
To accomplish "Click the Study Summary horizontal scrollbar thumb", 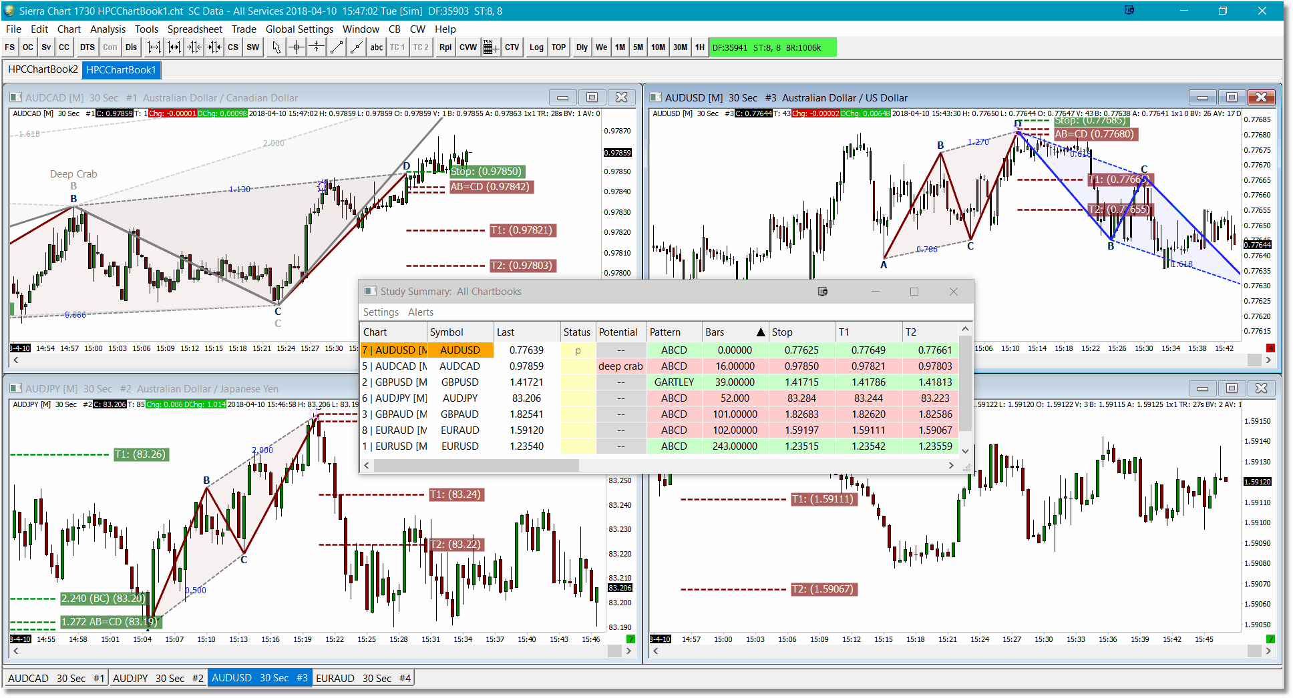I will click(476, 466).
